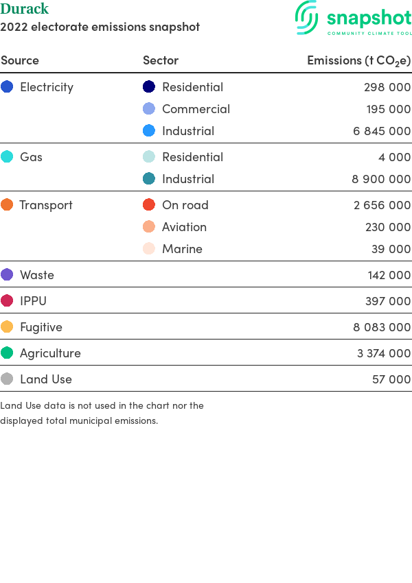412x583 pixels.
Task: Click the dark navy Electricity Residential dot
Action: point(149,86)
